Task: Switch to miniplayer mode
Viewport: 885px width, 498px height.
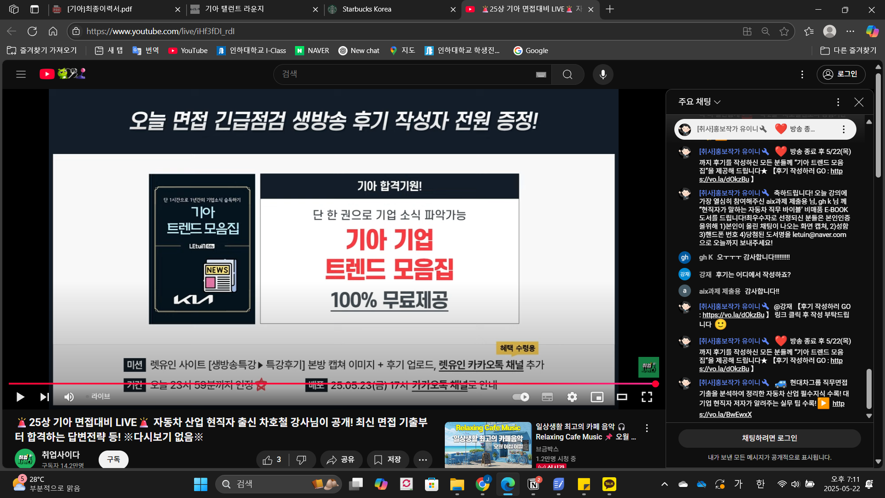Action: tap(597, 397)
